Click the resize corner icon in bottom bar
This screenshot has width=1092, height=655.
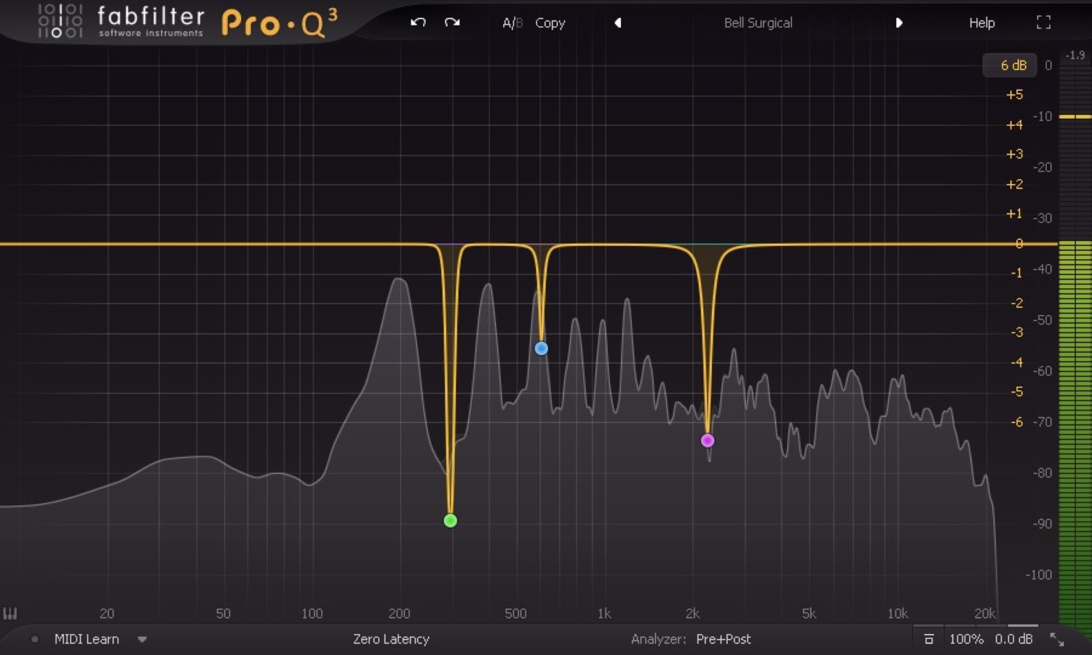(x=1057, y=639)
